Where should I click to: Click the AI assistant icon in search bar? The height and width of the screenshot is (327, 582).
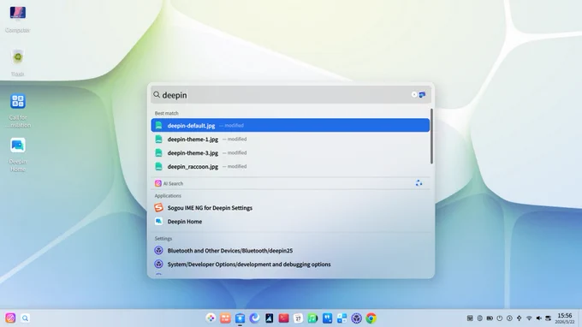[x=423, y=95]
